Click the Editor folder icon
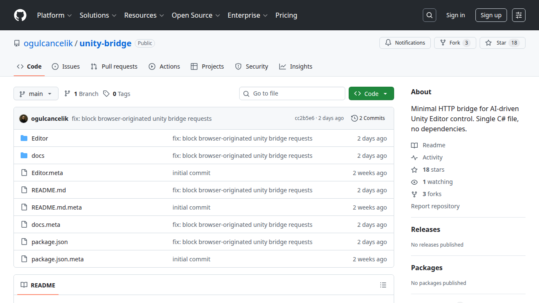539x303 pixels. click(x=24, y=138)
